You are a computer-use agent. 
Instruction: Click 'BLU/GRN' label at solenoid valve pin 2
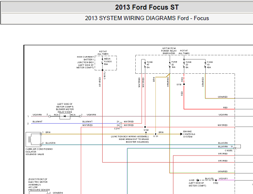pos(51,143)
